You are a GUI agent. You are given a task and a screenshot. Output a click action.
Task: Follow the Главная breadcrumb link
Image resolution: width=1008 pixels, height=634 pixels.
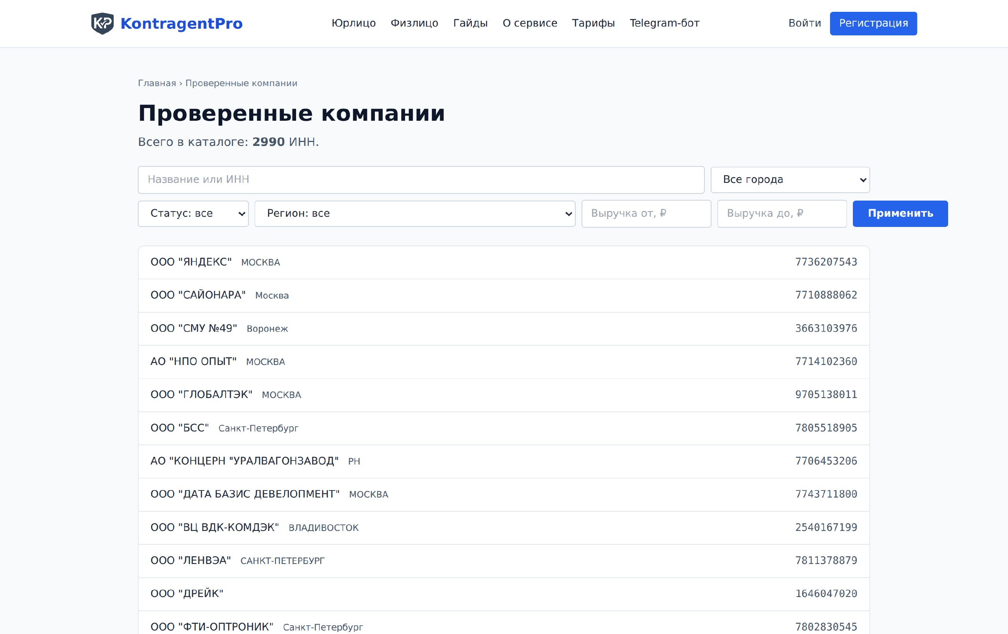(x=157, y=83)
